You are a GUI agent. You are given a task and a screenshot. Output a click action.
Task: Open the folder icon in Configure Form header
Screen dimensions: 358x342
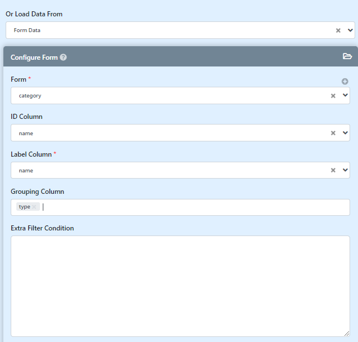click(x=347, y=56)
